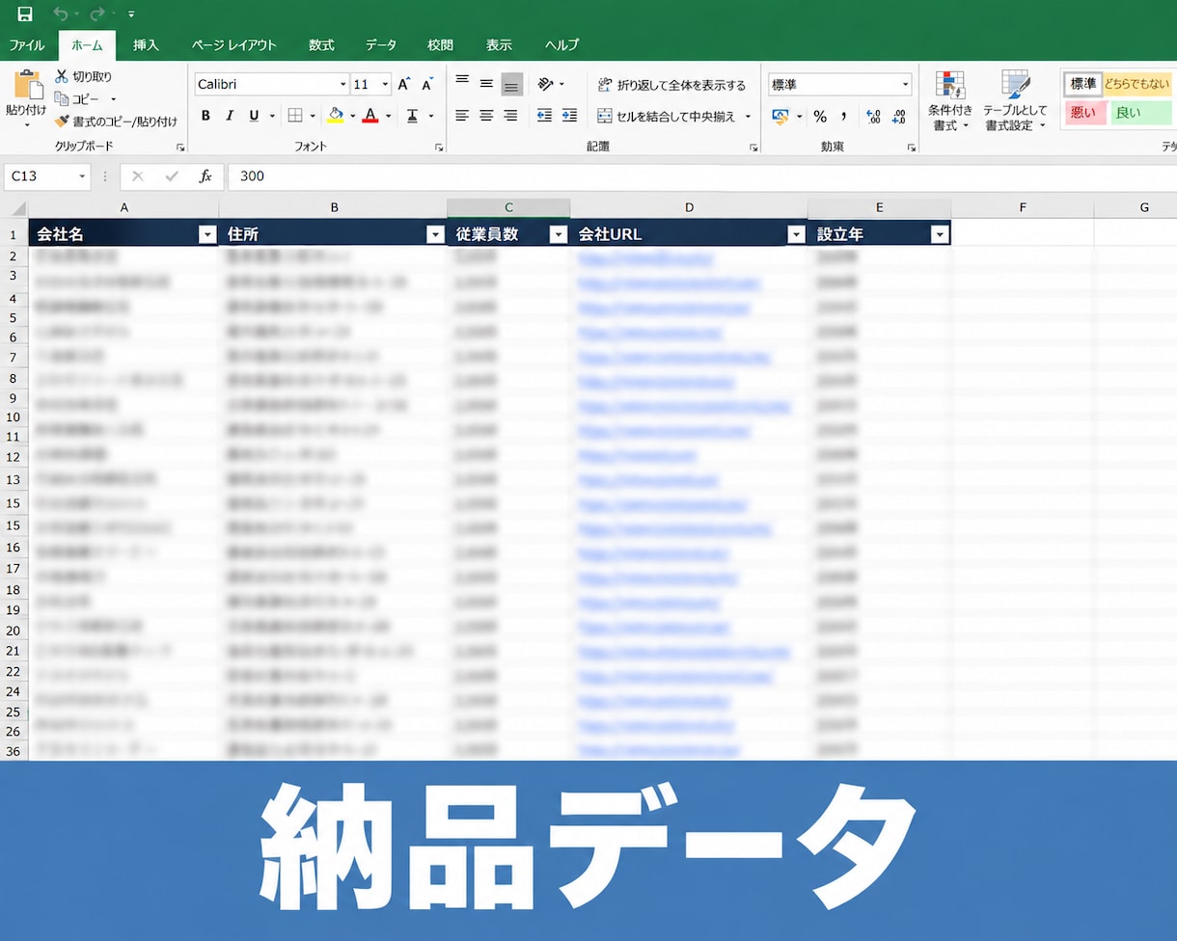
Task: Toggle underline formatting
Action: pyautogui.click(x=254, y=116)
